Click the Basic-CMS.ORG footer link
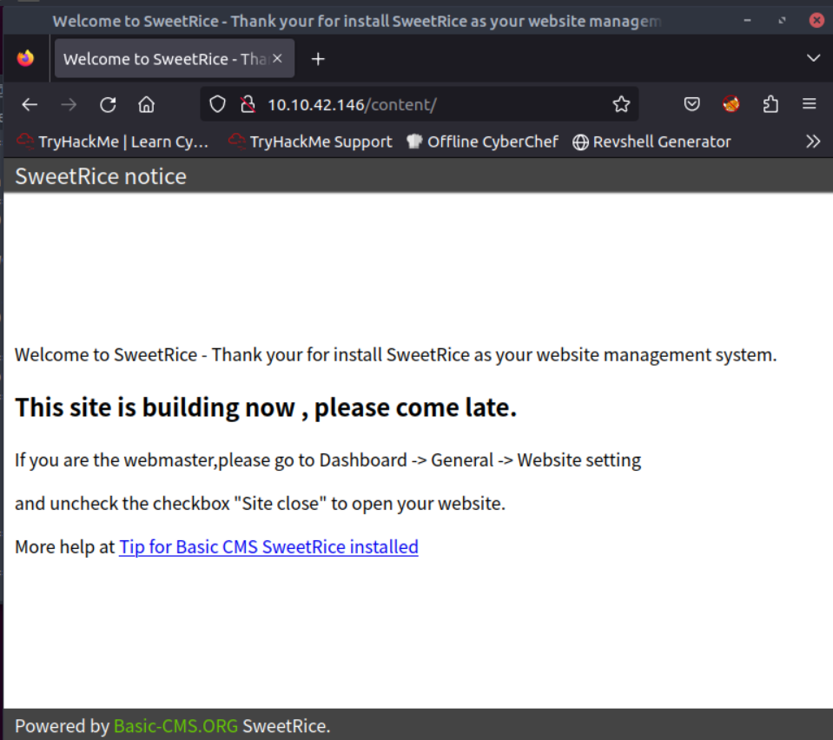Image resolution: width=833 pixels, height=740 pixels. tap(175, 726)
